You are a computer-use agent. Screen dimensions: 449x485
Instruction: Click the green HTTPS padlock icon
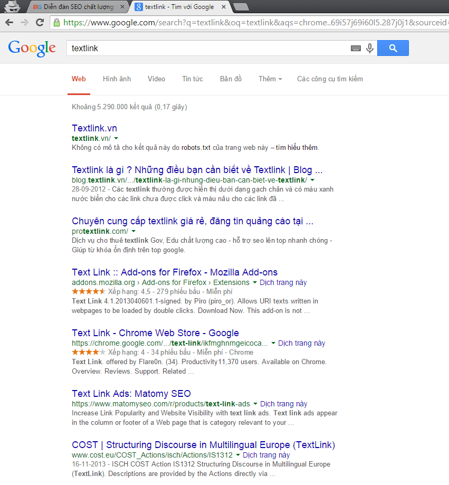tap(56, 23)
